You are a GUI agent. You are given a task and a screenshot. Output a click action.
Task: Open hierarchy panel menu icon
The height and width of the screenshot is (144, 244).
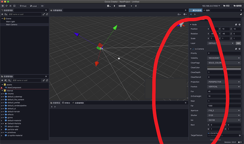[x=46, y=10]
